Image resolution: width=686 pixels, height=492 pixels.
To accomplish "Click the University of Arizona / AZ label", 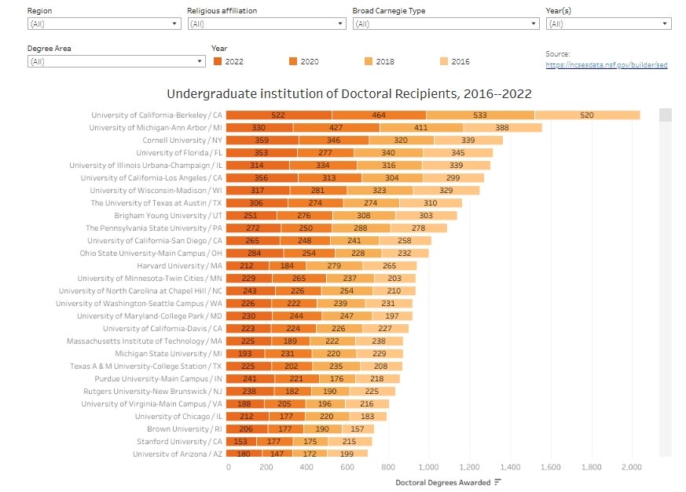I will coord(178,454).
